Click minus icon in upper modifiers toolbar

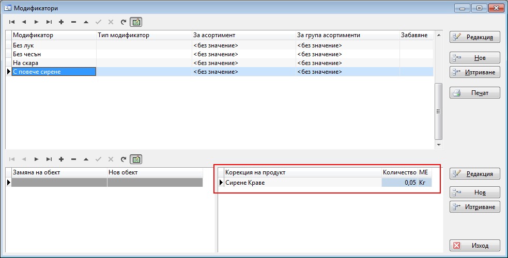pos(73,22)
